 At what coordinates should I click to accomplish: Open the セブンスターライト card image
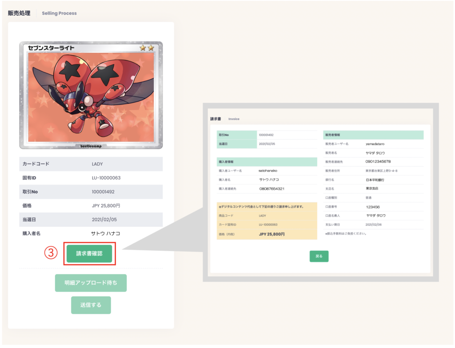(91, 95)
